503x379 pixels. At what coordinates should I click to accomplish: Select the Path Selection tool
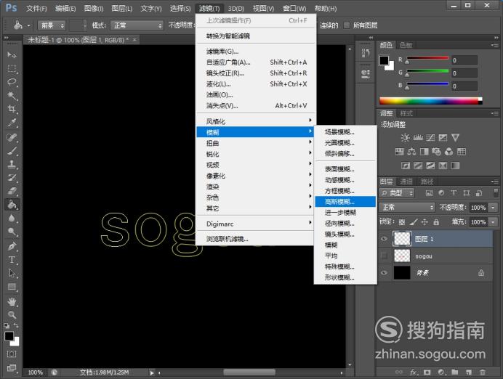click(12, 273)
